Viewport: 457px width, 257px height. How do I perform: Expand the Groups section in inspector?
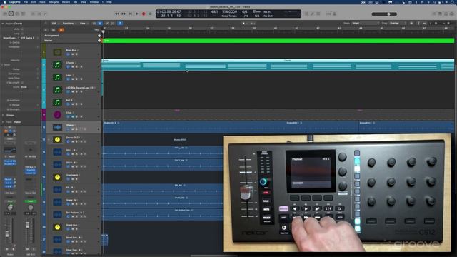(3, 115)
